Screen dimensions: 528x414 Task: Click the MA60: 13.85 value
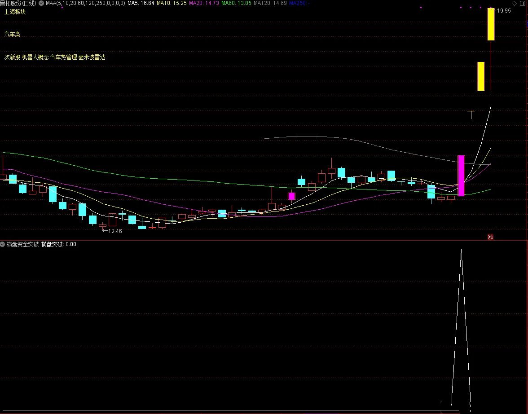point(236,3)
